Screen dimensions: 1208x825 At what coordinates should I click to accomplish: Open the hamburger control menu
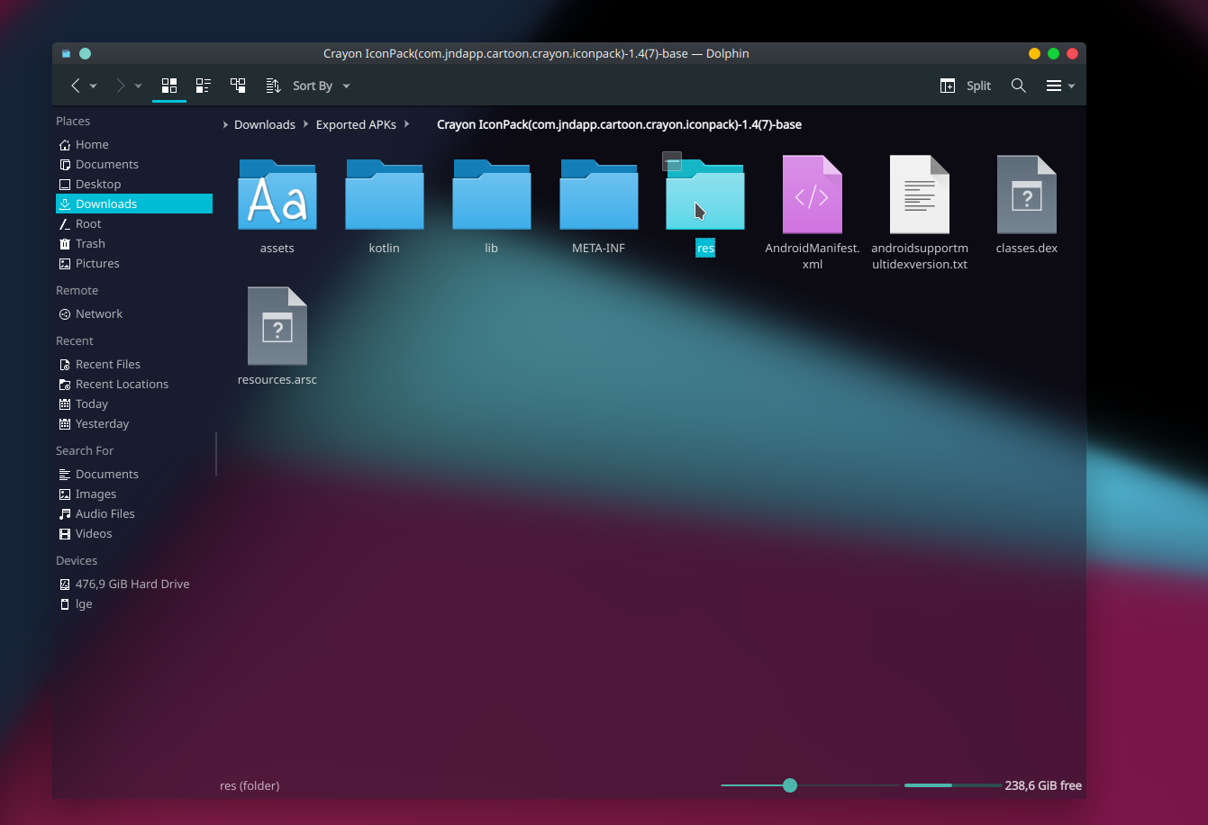coord(1060,86)
